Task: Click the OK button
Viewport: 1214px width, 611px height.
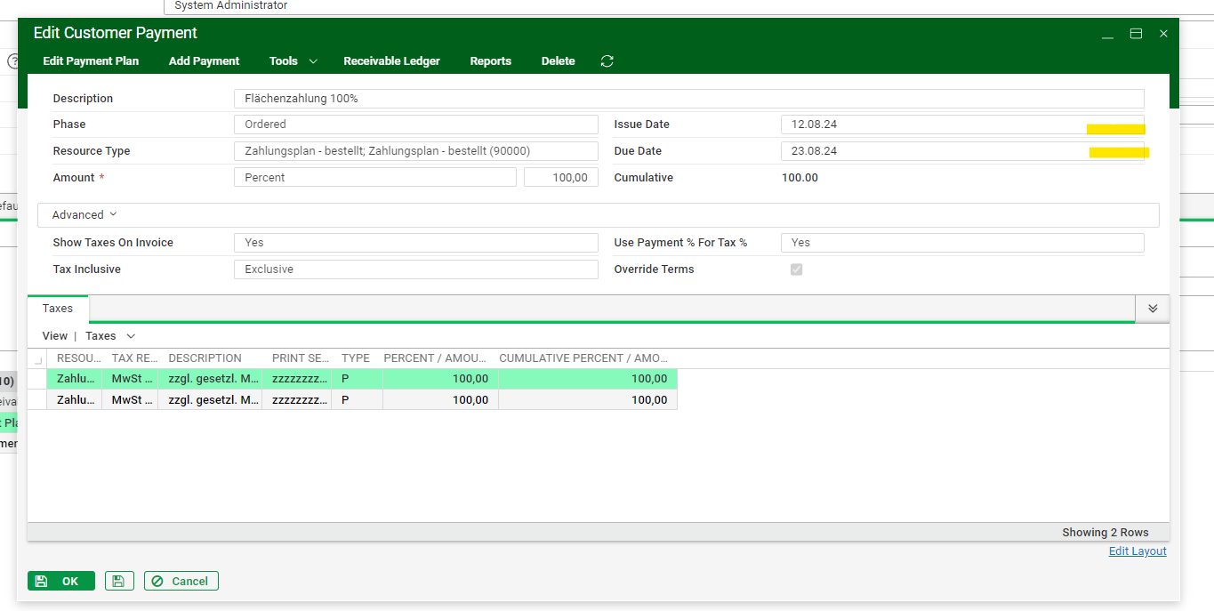Action: 61,581
